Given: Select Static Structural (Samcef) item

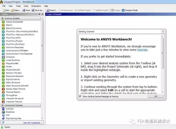Looking at the screenshot, I should tap(17, 86).
